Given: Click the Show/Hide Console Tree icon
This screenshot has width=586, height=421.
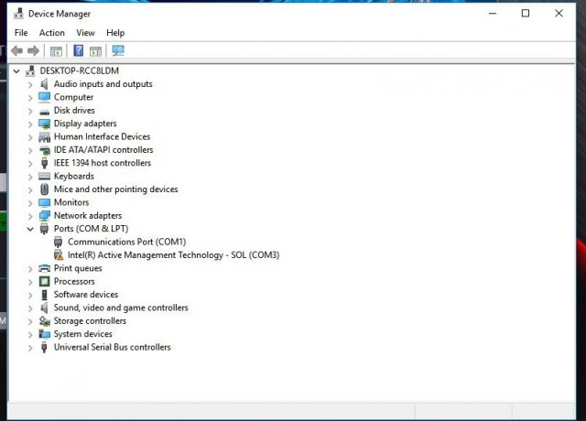Looking at the screenshot, I should pyautogui.click(x=56, y=51).
